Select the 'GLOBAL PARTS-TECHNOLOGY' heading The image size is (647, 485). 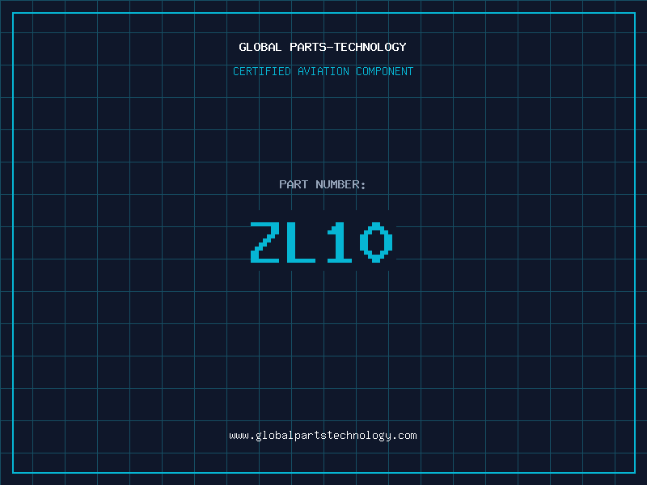click(323, 47)
